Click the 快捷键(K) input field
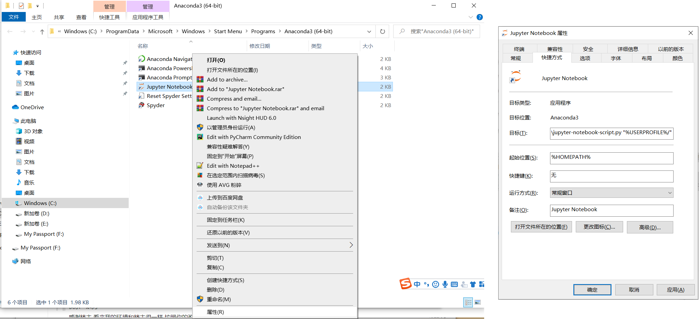 [611, 176]
